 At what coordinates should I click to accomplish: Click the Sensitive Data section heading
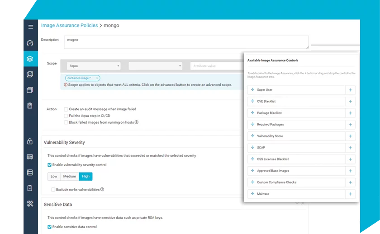tap(58, 205)
